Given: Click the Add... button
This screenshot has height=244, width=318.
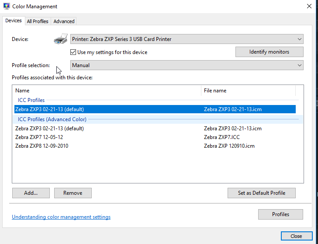Looking at the screenshot, I should click(31, 193).
